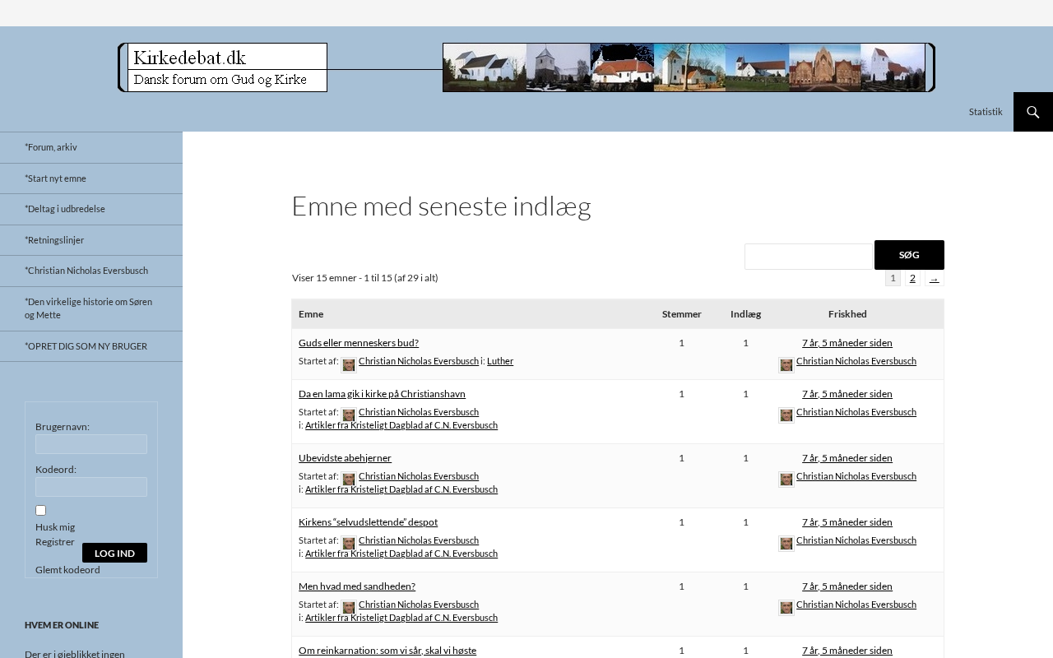Viewport: 1053px width, 658px height.
Task: Click the LOG IND button
Action: tap(114, 553)
